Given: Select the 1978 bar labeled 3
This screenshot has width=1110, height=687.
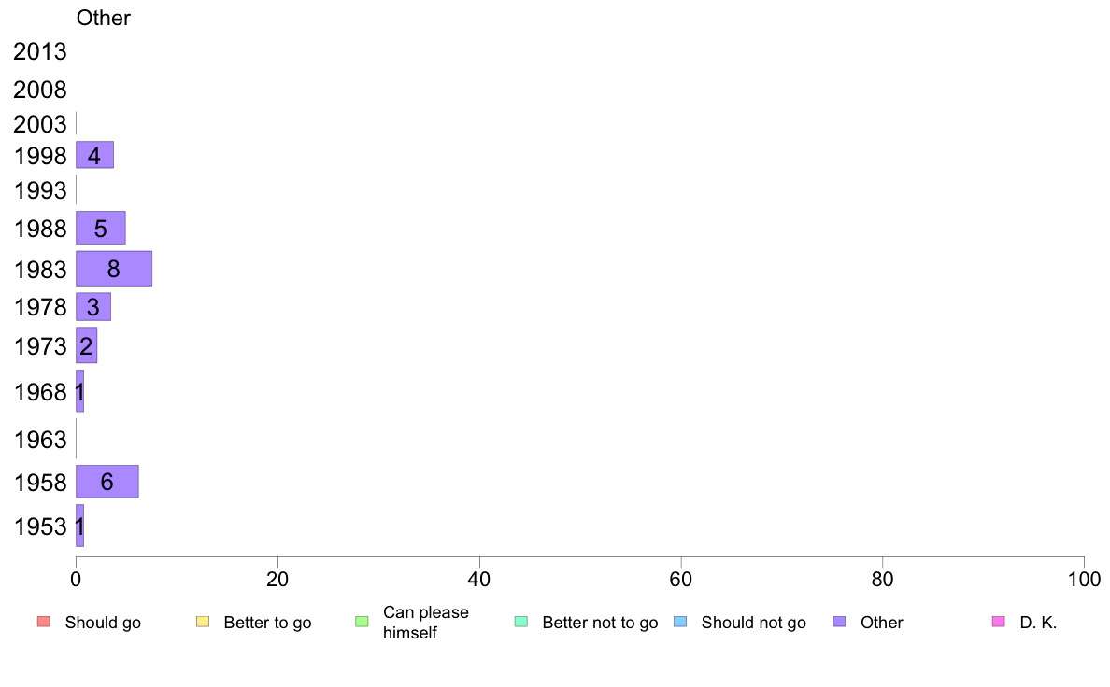Looking at the screenshot, I should [93, 307].
